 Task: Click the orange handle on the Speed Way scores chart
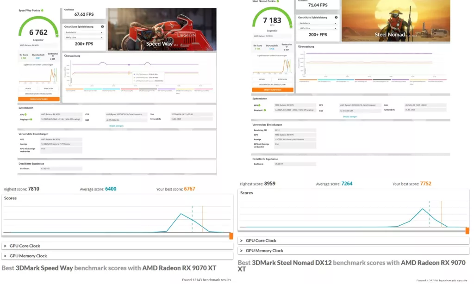tap(231, 236)
